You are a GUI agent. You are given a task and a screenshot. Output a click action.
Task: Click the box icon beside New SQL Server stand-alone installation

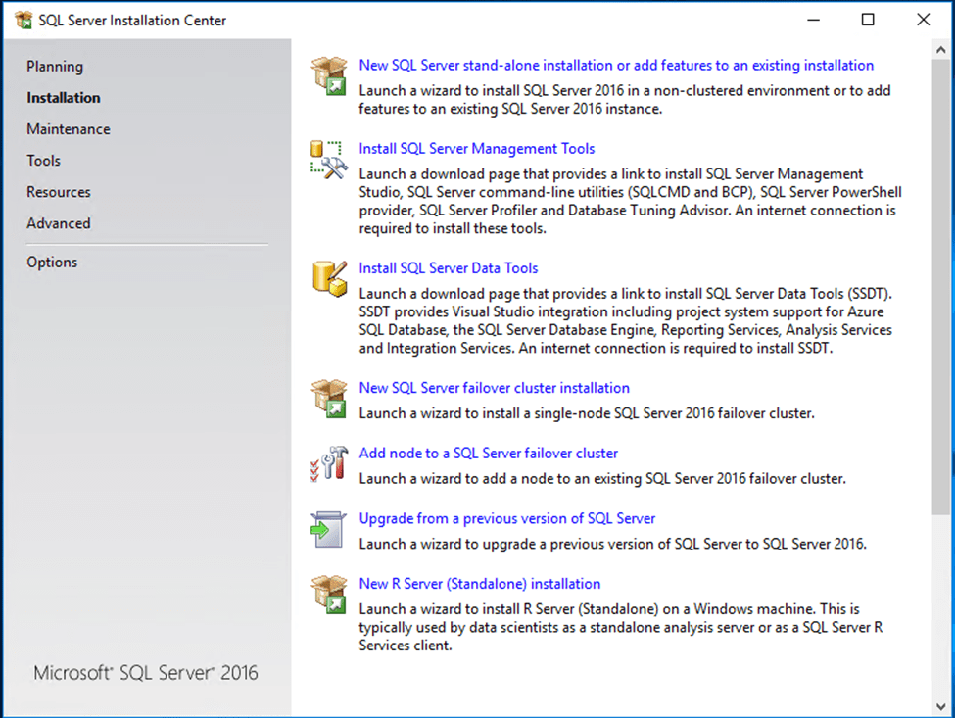[328, 75]
